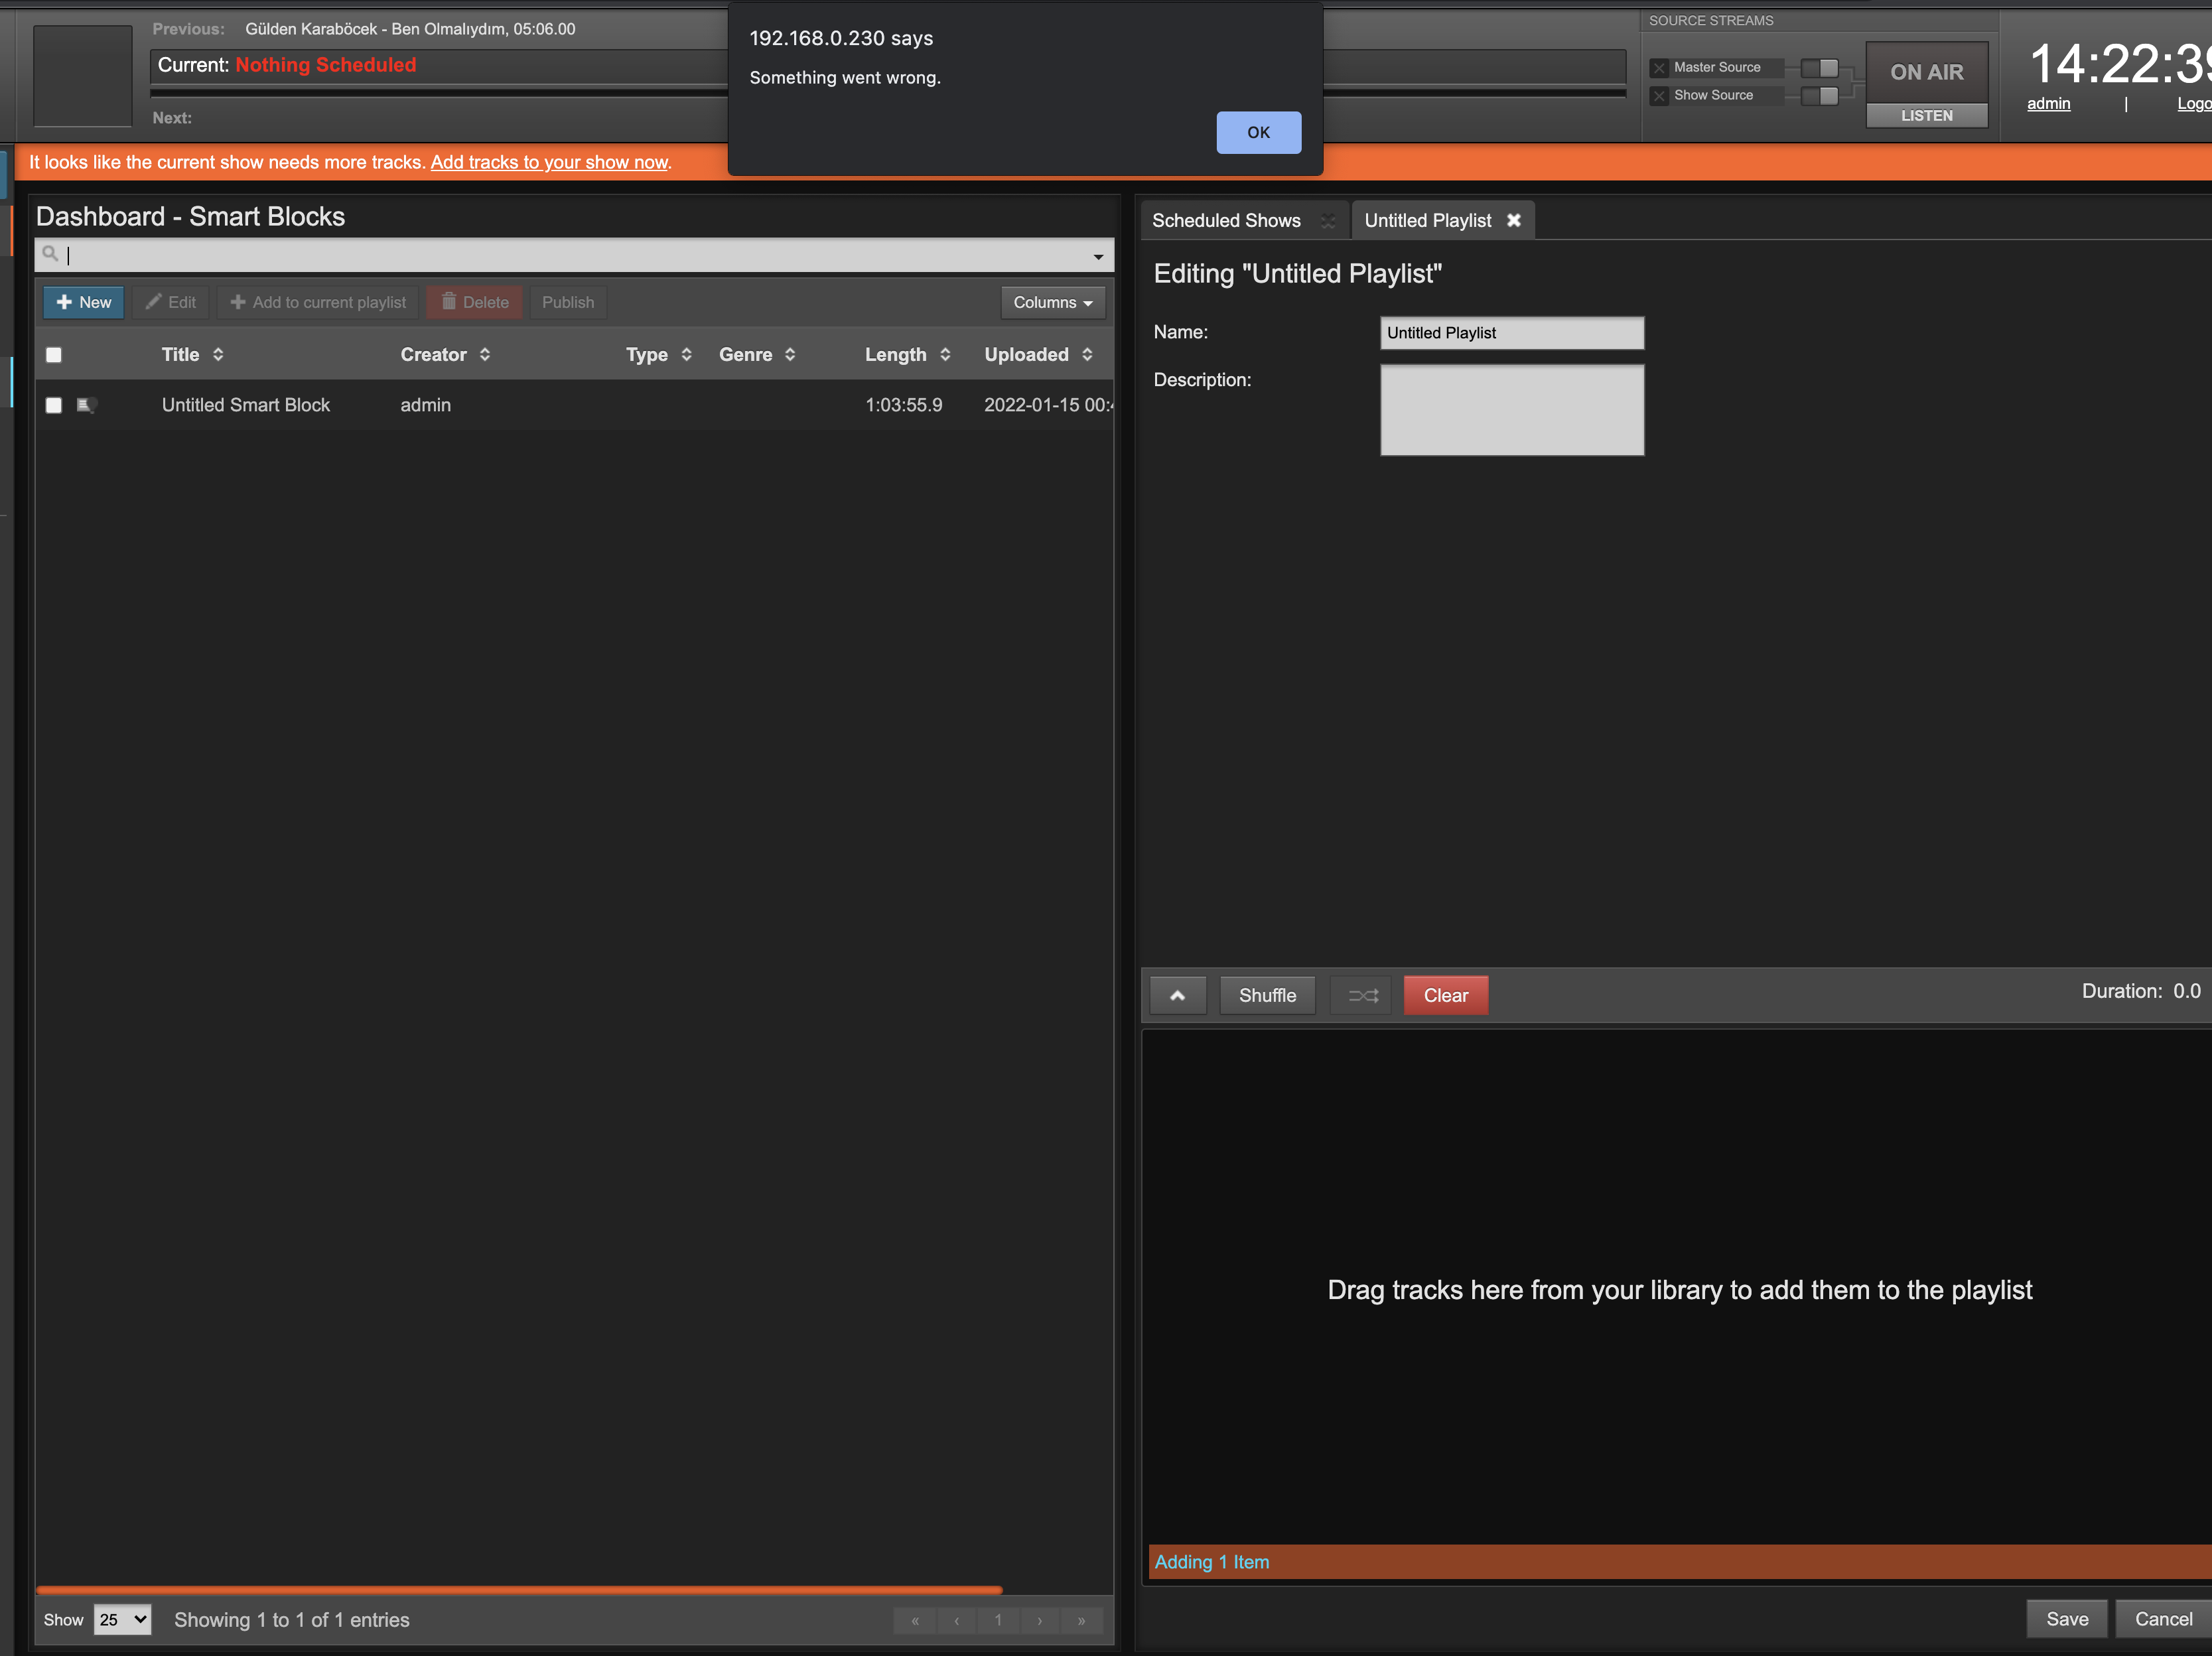Check the select-all checkbox in the table header
This screenshot has width=2212, height=1656.
pyautogui.click(x=54, y=355)
